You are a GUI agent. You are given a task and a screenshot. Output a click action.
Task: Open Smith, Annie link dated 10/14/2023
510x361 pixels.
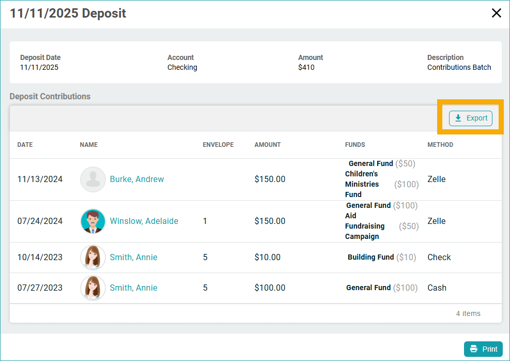pos(133,258)
